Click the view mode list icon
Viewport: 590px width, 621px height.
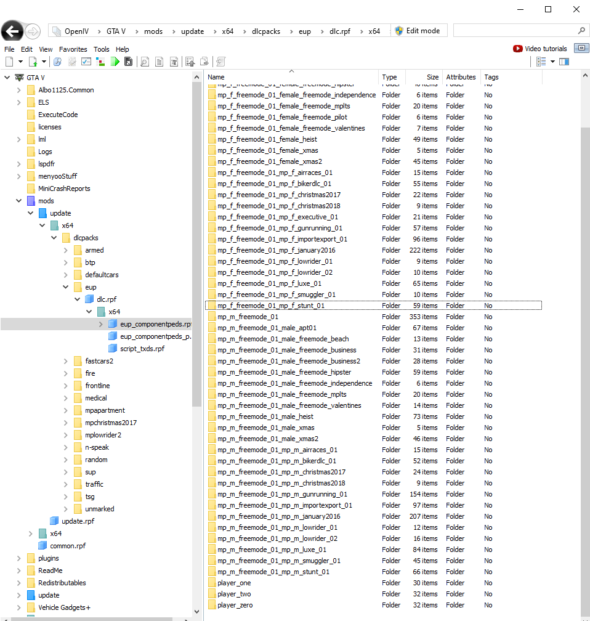(x=541, y=62)
